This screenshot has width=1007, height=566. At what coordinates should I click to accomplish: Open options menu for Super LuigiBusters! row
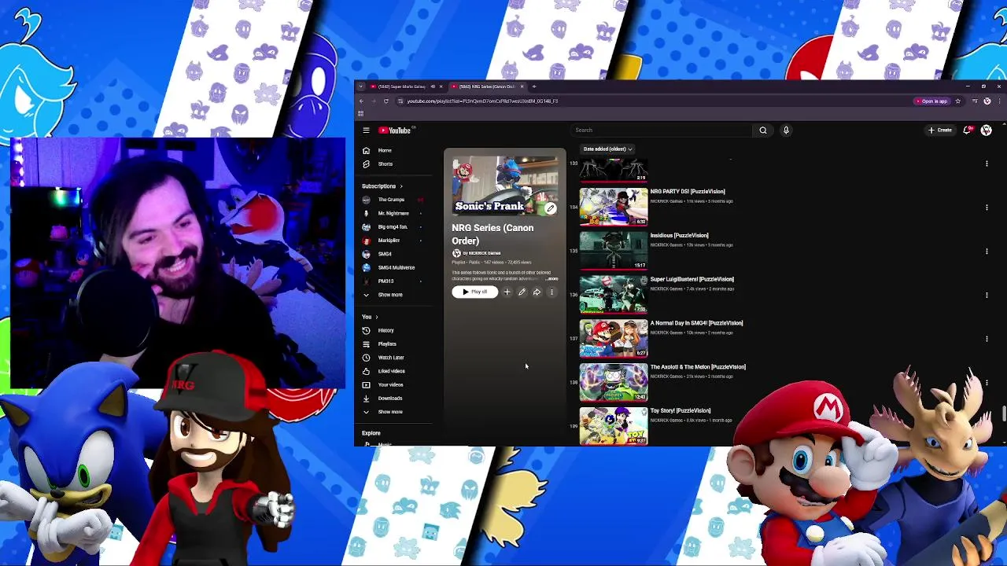pyautogui.click(x=987, y=296)
